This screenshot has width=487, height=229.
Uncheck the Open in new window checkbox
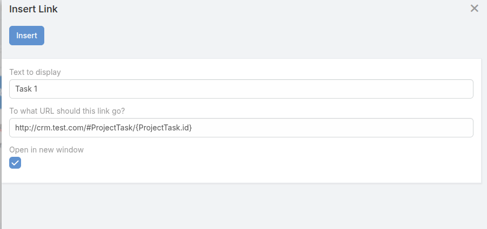click(15, 163)
